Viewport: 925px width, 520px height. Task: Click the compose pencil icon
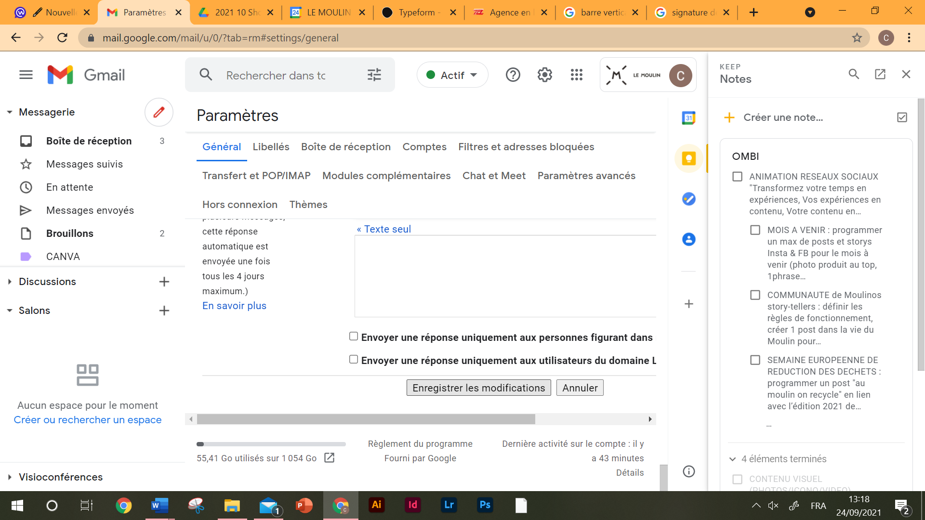click(159, 112)
